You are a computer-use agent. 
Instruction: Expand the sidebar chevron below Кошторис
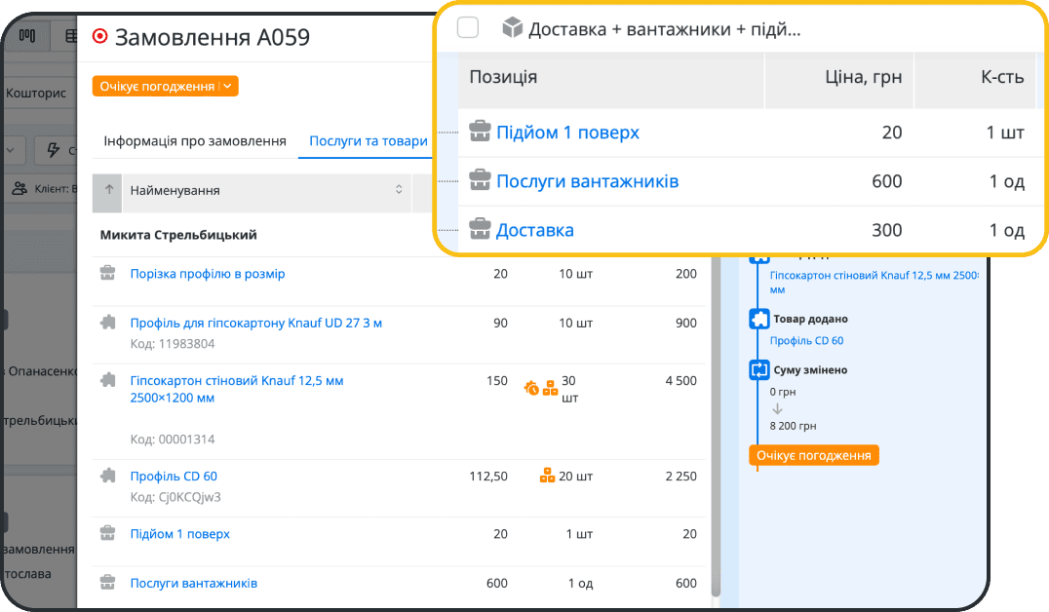tap(10, 149)
